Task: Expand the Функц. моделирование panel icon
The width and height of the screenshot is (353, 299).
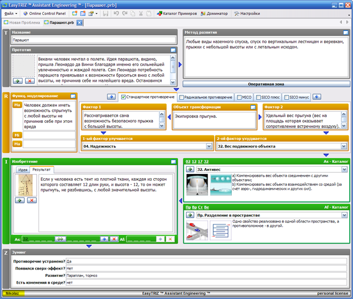Action: [73, 96]
